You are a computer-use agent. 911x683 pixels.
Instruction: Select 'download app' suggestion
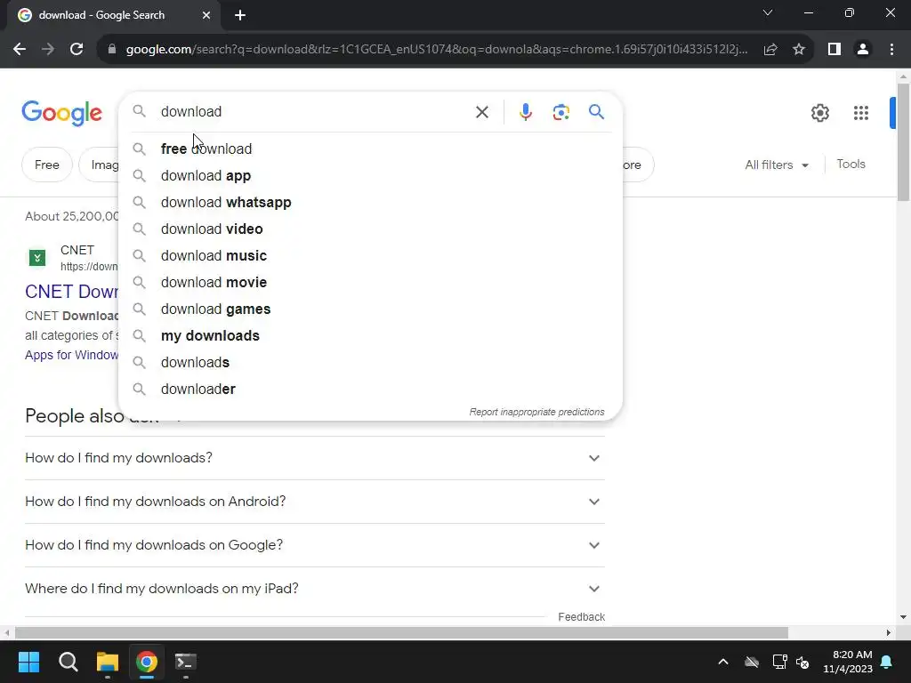[370, 175]
